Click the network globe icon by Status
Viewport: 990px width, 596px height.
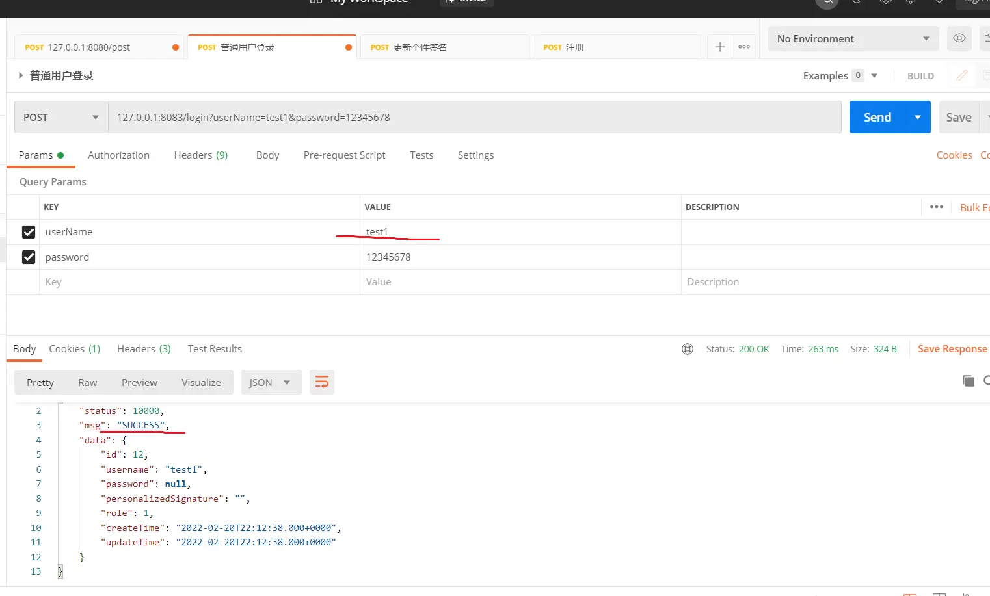tap(688, 349)
